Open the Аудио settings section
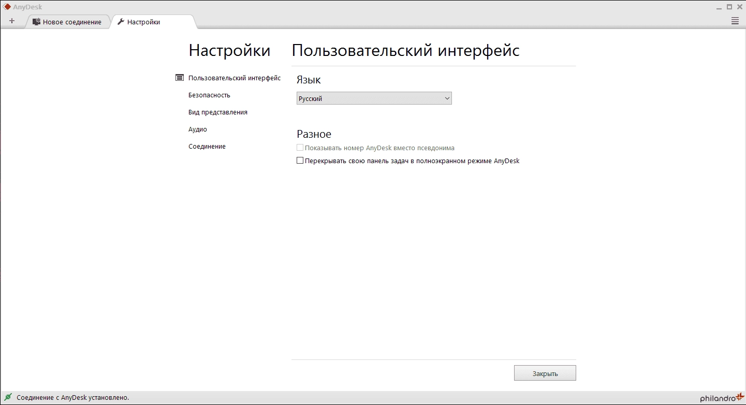Image resolution: width=746 pixels, height=405 pixels. coord(198,129)
